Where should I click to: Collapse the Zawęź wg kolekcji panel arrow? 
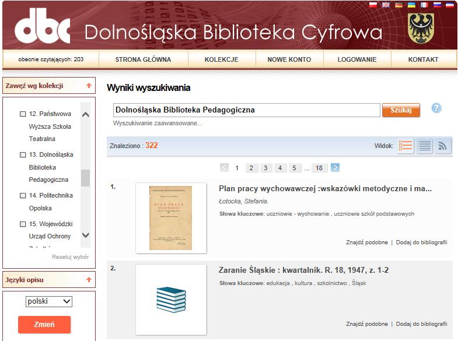pyautogui.click(x=89, y=86)
